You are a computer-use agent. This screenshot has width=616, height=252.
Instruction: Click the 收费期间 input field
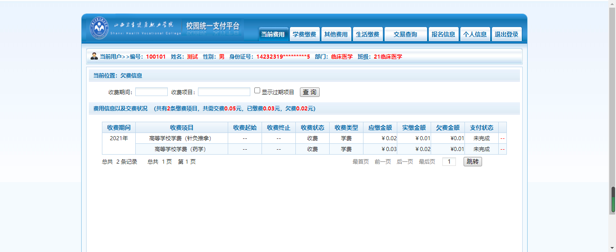tap(151, 92)
